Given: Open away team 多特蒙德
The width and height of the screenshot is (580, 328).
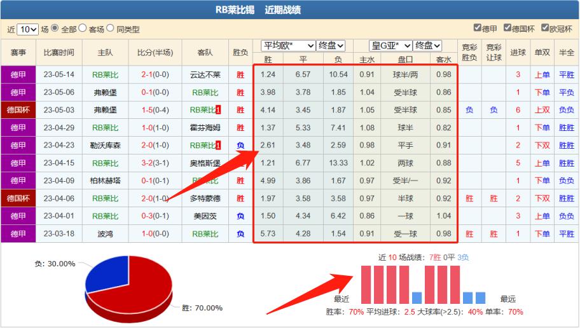Looking at the screenshot, I should (x=205, y=198).
